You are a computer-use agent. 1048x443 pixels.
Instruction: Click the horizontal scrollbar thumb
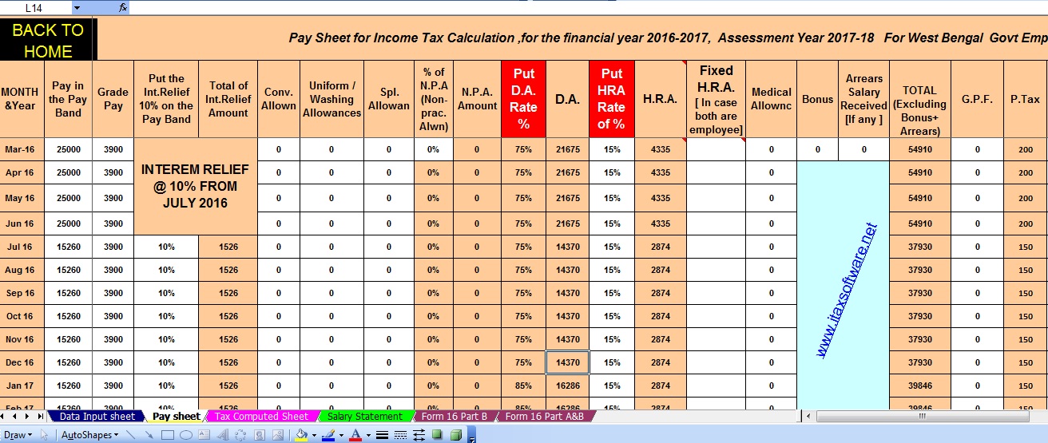click(923, 417)
